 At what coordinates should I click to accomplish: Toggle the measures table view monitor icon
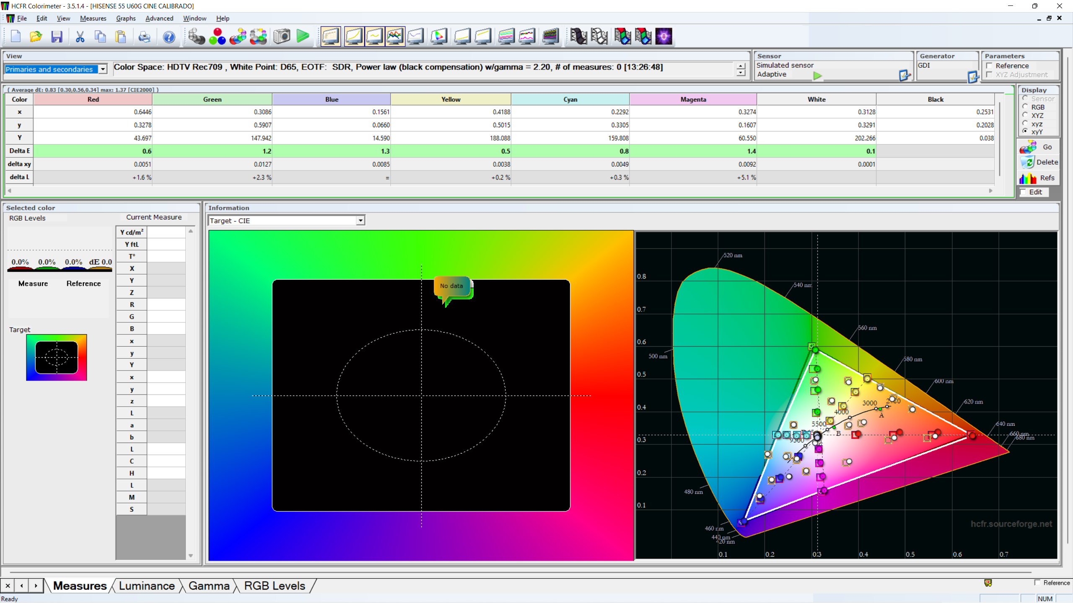tap(331, 36)
